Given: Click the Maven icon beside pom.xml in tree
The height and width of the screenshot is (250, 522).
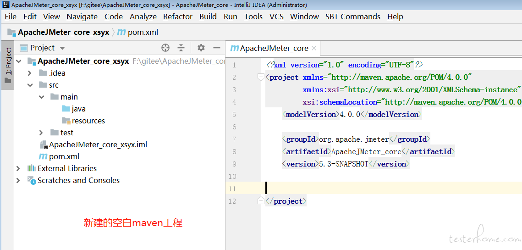Looking at the screenshot, I should 43,157.
